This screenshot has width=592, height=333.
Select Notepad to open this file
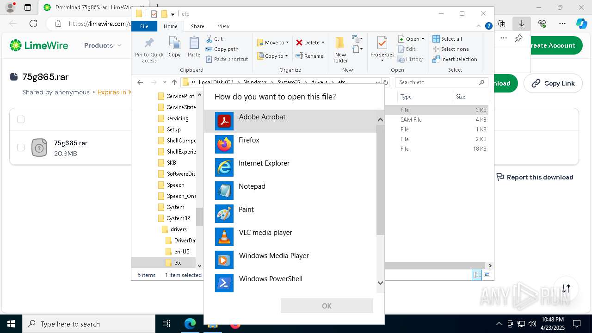(290, 191)
